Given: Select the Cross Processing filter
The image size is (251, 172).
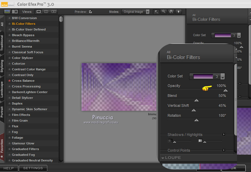Looking at the screenshot, I should click(x=26, y=86).
